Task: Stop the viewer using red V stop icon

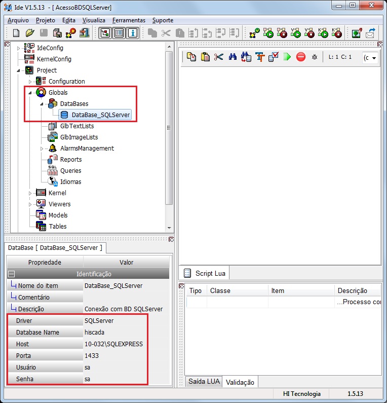Action: tap(309, 33)
